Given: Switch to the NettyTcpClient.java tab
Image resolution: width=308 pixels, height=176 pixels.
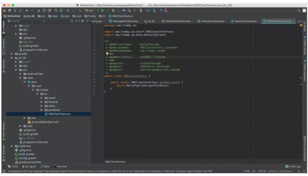Looking at the screenshot, I should coord(245,21).
